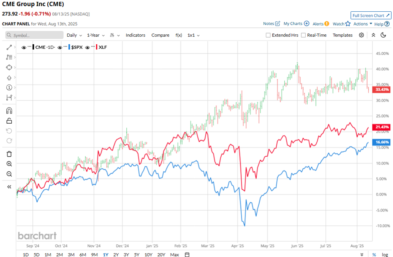Viewport: 393px width, 257px height.
Task: Click the Watch link
Action: tap(338, 24)
